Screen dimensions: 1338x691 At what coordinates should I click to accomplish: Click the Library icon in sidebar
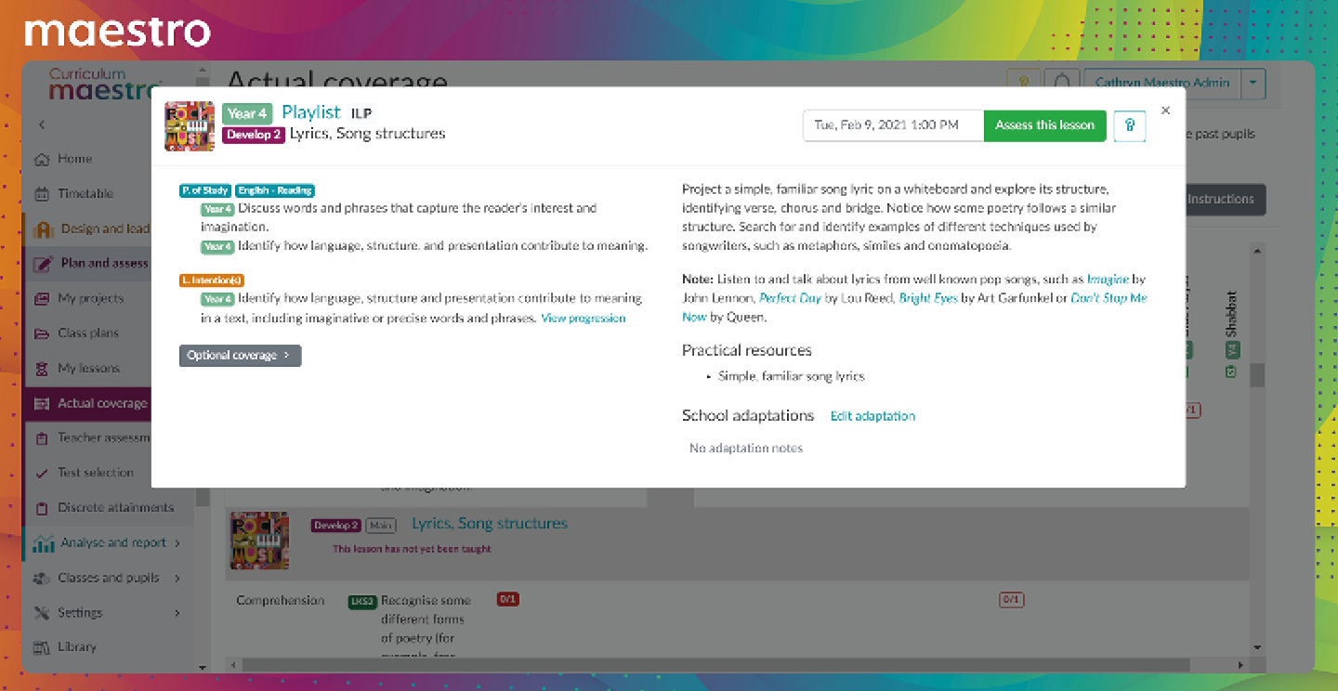point(41,647)
